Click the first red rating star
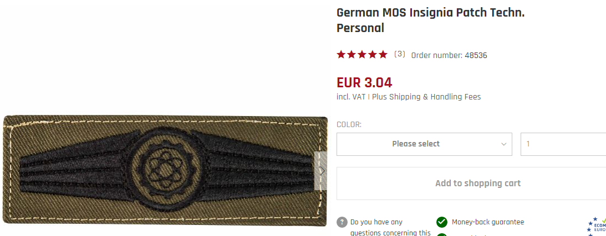606x236 pixels. click(x=341, y=55)
